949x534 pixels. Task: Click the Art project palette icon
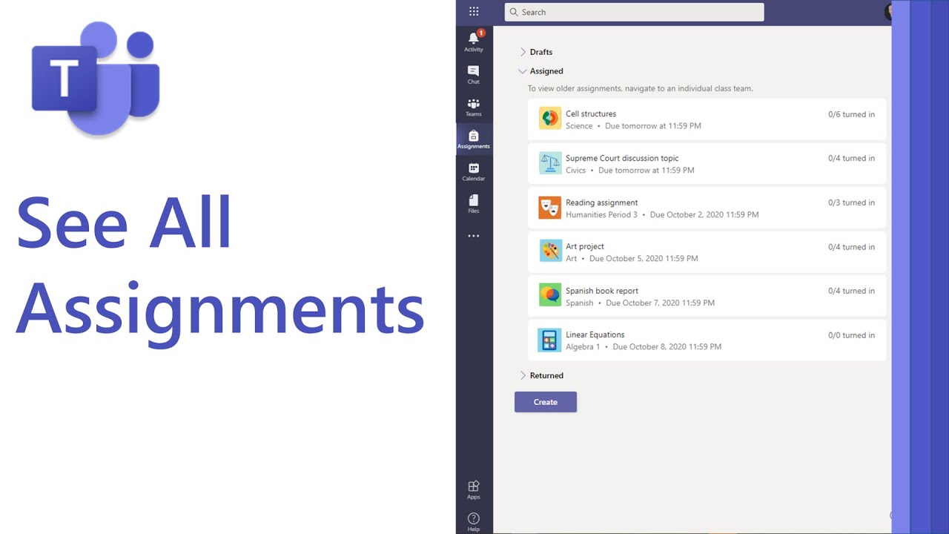pos(550,251)
